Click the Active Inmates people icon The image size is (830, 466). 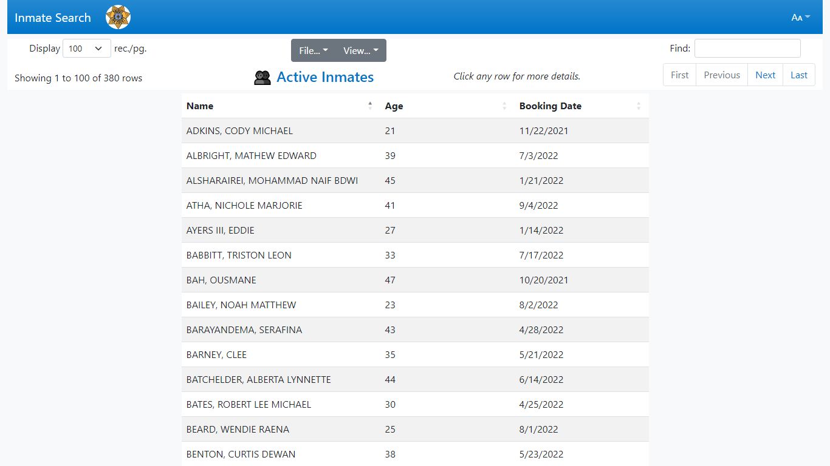pyautogui.click(x=262, y=78)
